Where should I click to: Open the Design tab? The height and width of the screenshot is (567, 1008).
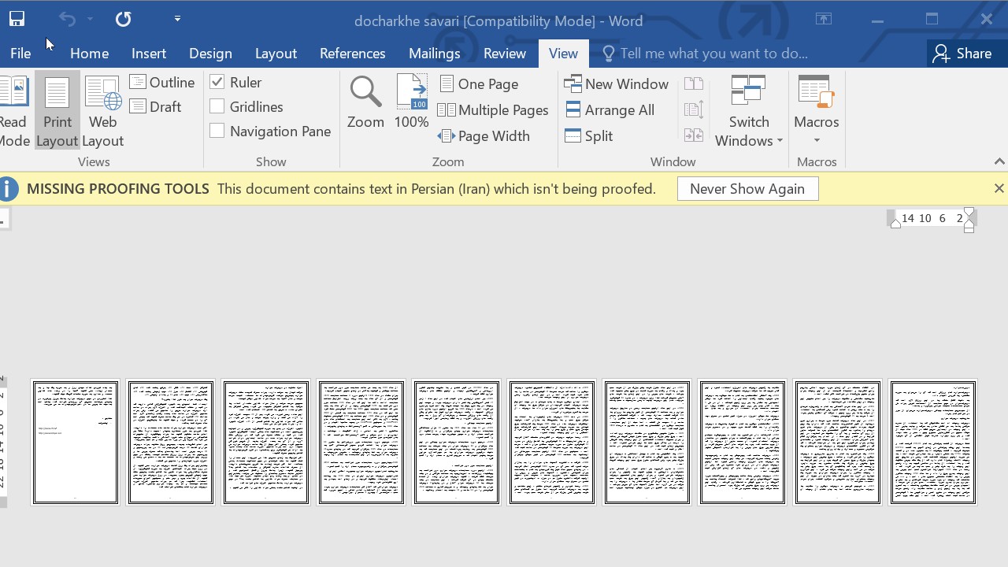click(210, 54)
